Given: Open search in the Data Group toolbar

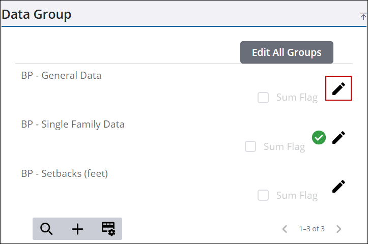Looking at the screenshot, I should pyautogui.click(x=46, y=229).
